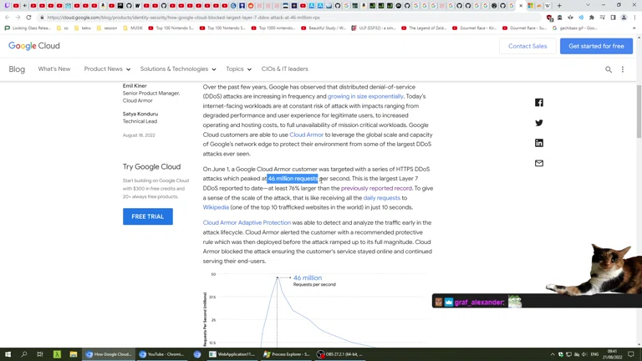Click the FREE TRIAL button
The height and width of the screenshot is (361, 642).
click(x=148, y=216)
